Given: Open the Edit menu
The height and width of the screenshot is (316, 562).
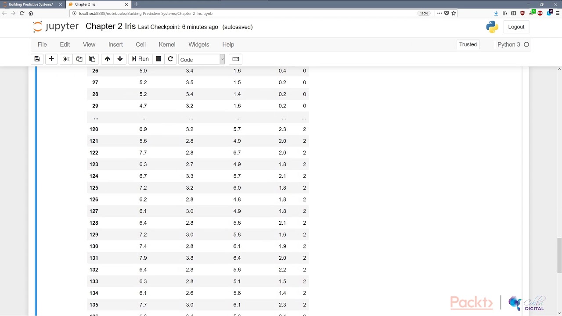Looking at the screenshot, I should coord(65,44).
